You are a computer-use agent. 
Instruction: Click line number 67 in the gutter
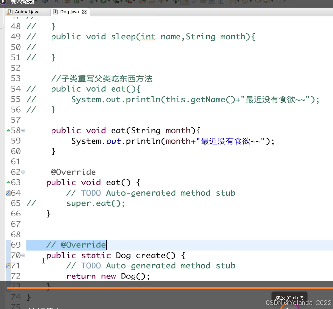(16, 224)
